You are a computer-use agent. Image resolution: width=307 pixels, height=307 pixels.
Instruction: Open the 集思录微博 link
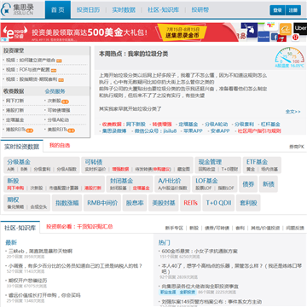point(114,131)
